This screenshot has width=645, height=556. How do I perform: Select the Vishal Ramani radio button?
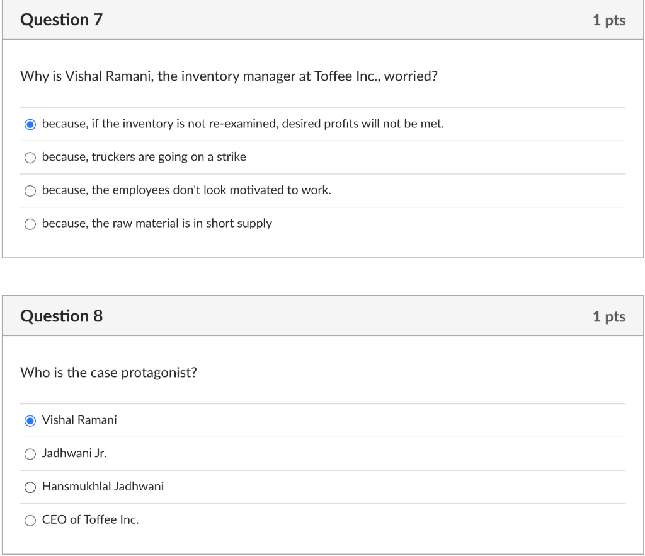coord(30,420)
